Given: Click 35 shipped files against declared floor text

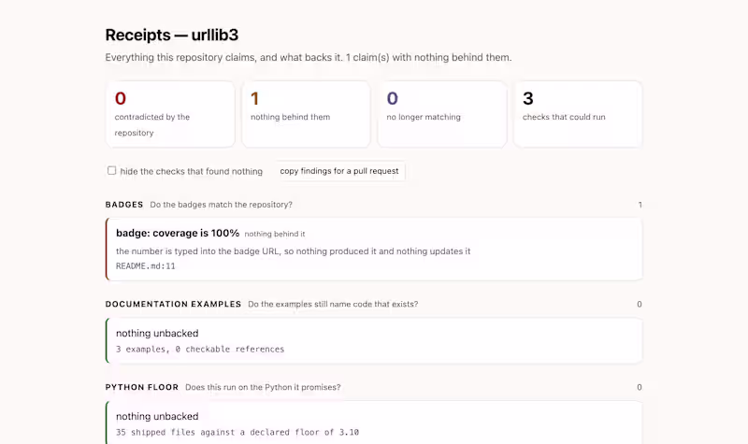Looking at the screenshot, I should (237, 432).
